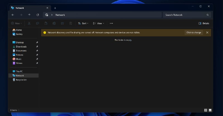Click the search magnifier icon
Image resolution: width=223 pixels, height=116 pixels.
[207, 15]
